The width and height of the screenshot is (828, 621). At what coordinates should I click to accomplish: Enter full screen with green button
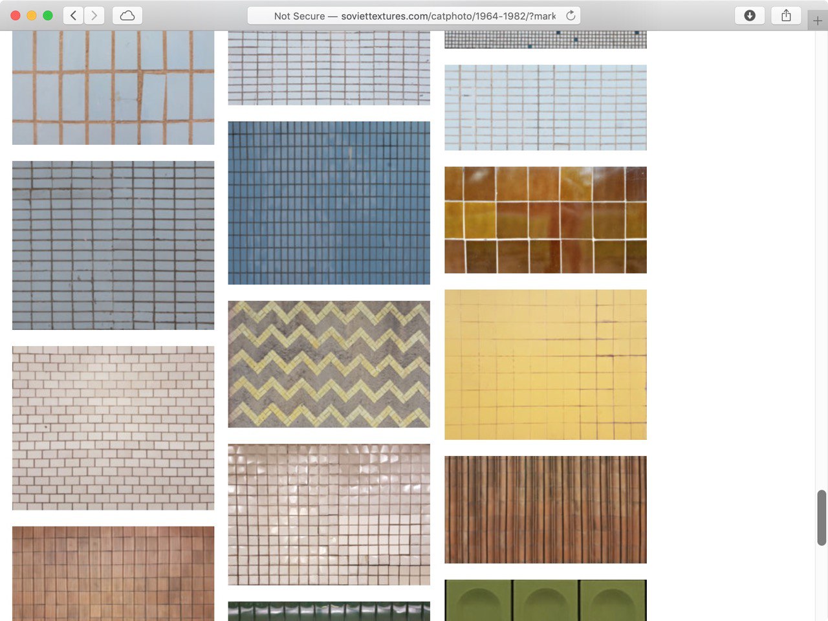point(48,16)
